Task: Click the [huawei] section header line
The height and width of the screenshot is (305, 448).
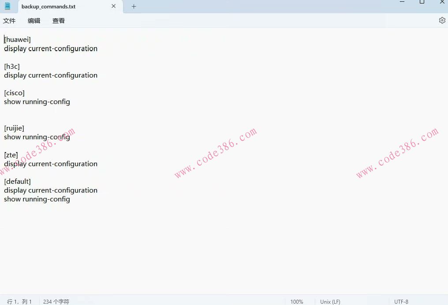Action: click(18, 39)
